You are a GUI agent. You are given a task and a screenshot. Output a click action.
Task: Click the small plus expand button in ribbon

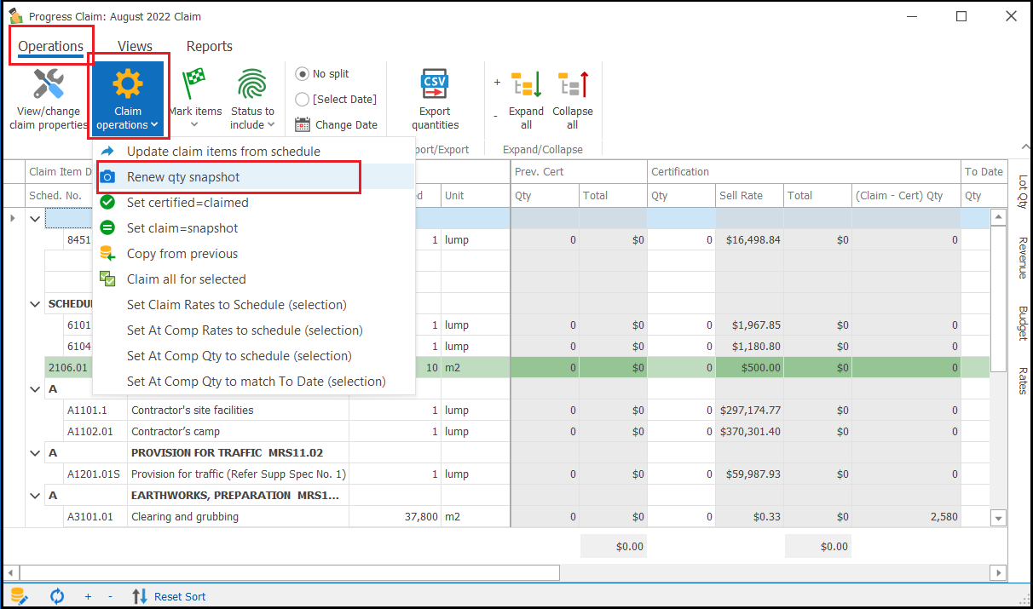tap(497, 83)
